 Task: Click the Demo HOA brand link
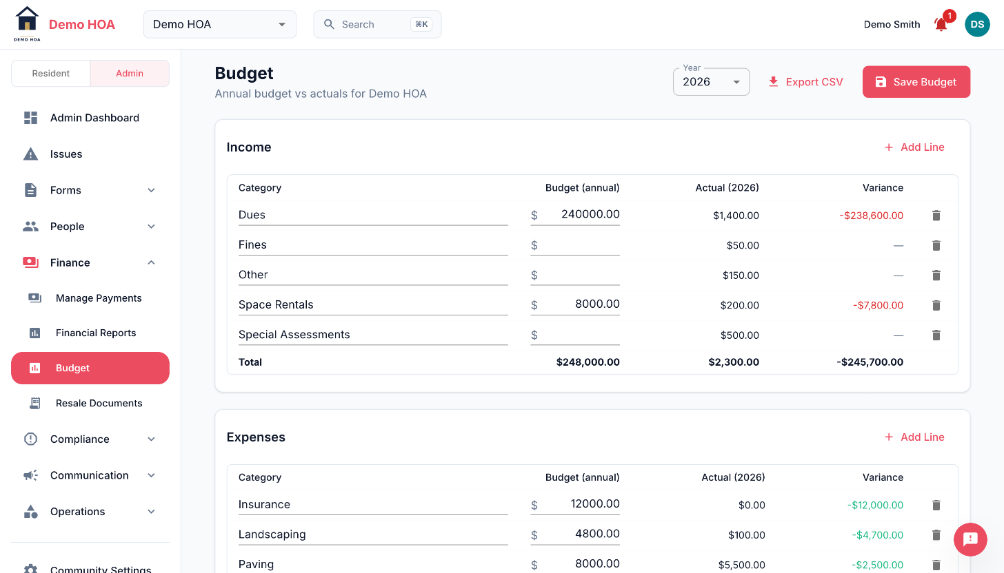point(81,25)
